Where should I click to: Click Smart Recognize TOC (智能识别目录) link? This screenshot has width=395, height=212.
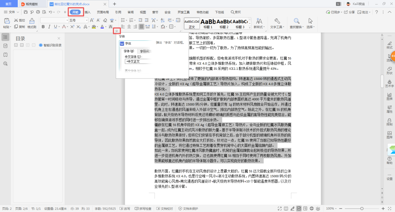[x=50, y=45]
